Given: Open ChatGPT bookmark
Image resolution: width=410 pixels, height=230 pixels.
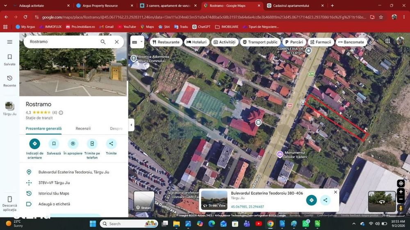Looking at the screenshot, I should pos(201,27).
